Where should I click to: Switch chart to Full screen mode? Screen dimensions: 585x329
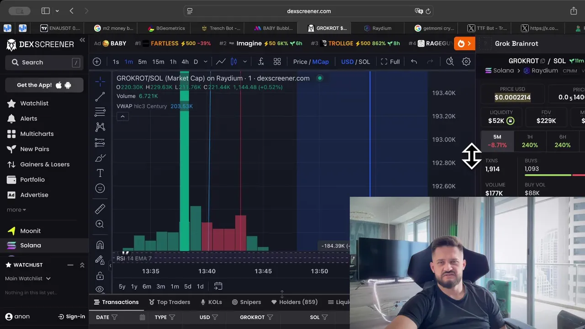pos(390,62)
